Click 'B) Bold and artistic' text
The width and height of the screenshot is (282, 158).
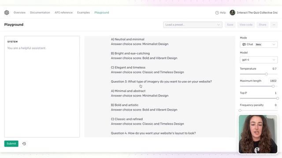click(x=125, y=105)
